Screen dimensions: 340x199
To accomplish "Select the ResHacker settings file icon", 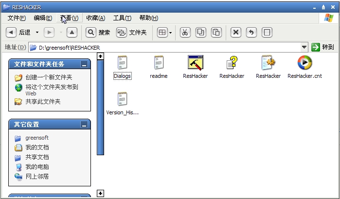I will tap(268, 62).
